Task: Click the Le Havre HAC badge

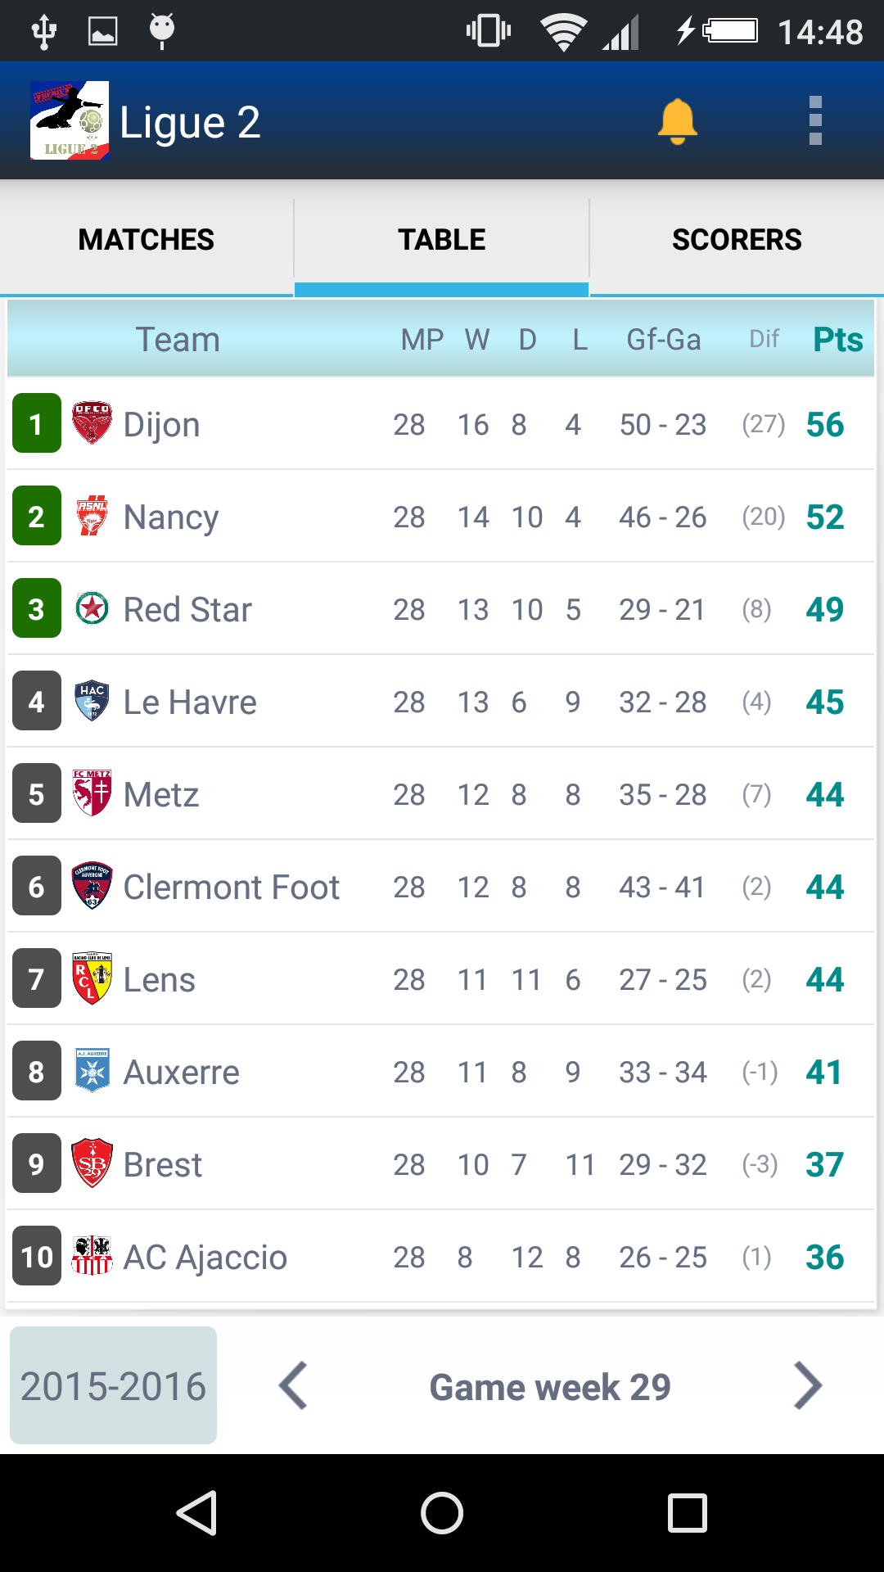Action: pos(92,701)
